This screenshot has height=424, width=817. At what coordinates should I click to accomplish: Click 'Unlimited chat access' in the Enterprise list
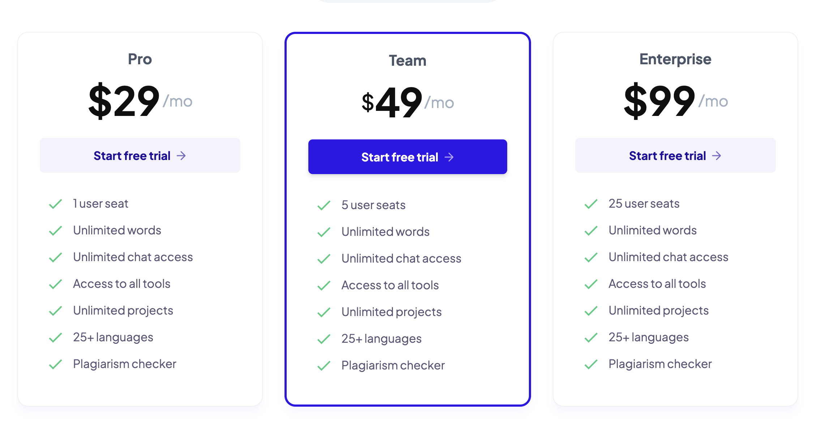coord(668,257)
